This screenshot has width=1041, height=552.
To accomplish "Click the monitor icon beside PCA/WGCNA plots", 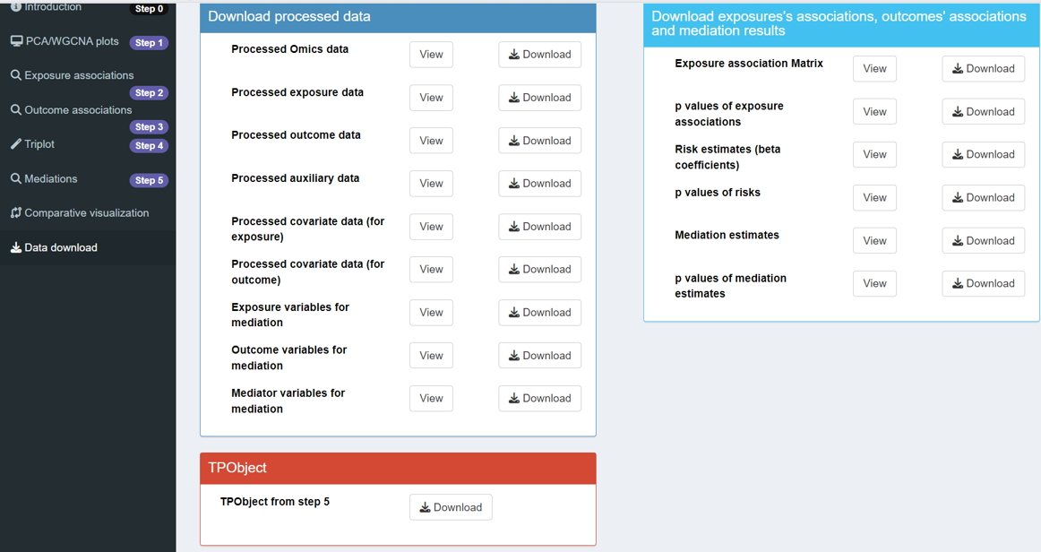I will [x=16, y=41].
